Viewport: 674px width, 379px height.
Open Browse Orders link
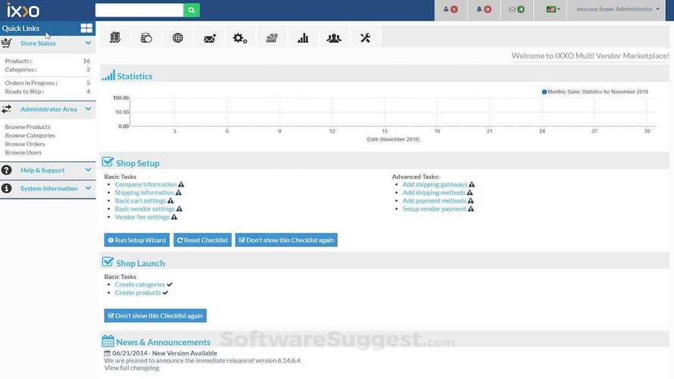coord(25,144)
